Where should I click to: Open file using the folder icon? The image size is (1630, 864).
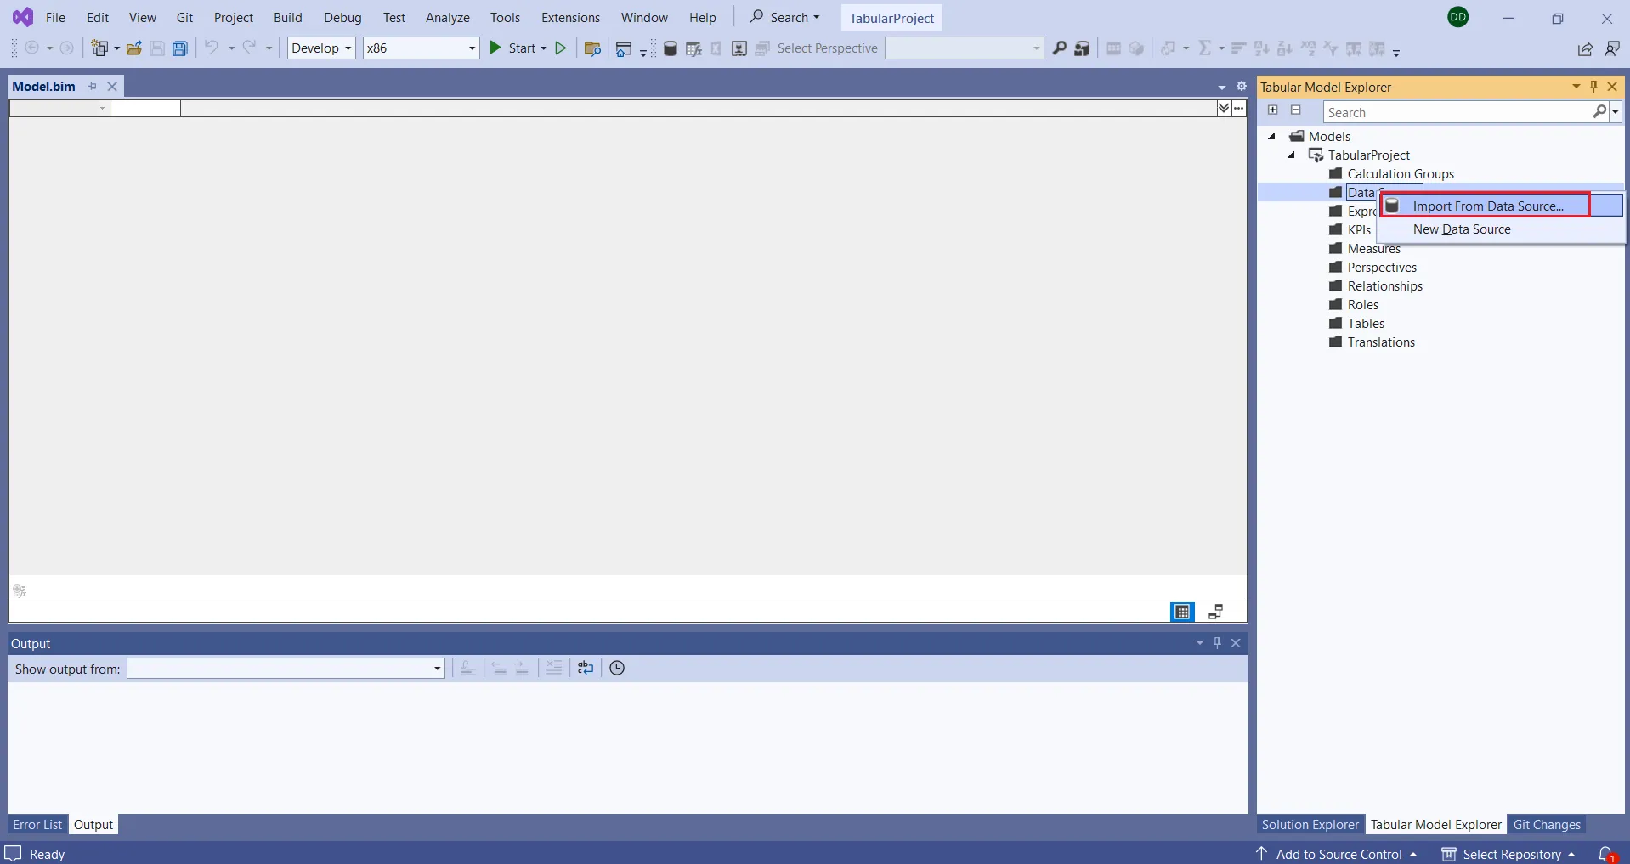[x=133, y=48]
